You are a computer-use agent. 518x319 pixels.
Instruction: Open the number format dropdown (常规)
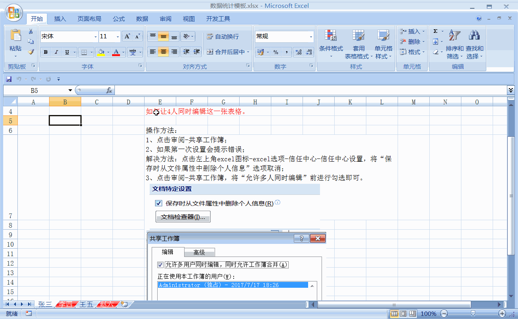click(x=311, y=36)
